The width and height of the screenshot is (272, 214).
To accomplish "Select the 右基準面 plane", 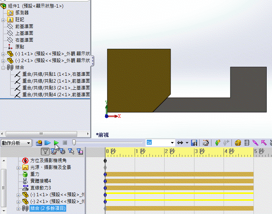I will (x=24, y=40).
